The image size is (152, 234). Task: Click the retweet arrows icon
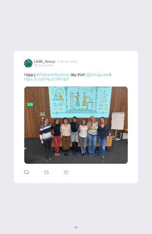click(x=46, y=173)
